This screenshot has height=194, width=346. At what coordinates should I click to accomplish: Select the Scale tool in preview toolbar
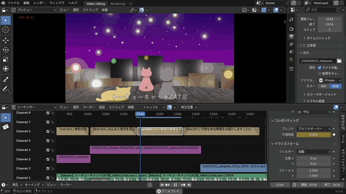coord(5,59)
